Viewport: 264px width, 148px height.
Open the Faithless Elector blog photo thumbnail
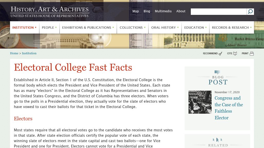pyautogui.click(x=200, y=102)
